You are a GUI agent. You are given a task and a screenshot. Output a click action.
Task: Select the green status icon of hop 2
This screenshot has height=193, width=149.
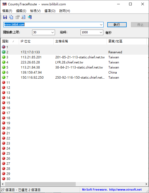(4, 52)
